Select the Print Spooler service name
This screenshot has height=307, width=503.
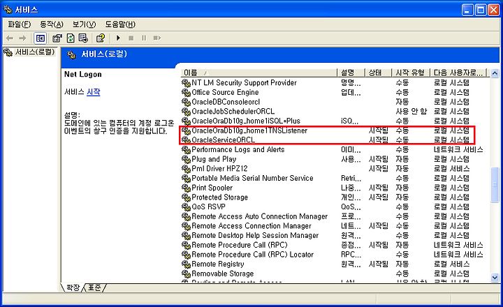click(x=212, y=188)
